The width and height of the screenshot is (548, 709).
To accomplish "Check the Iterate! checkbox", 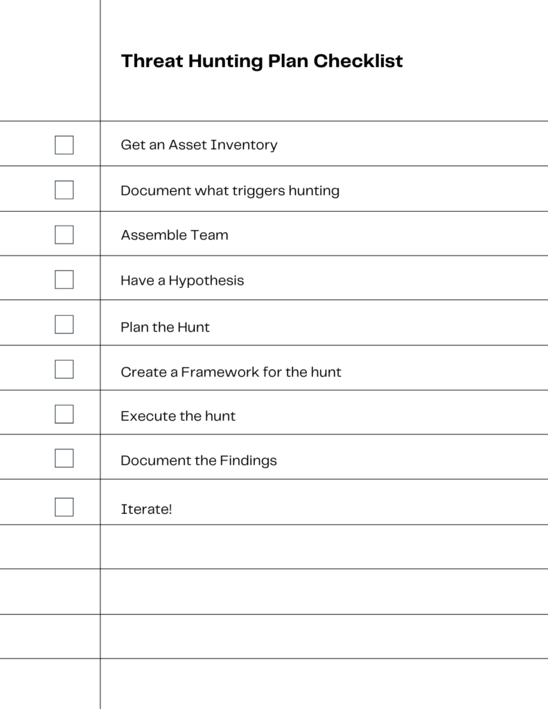I will point(64,507).
